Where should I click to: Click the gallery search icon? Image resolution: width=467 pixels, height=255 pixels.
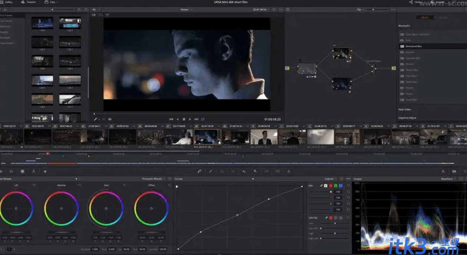[79, 9]
